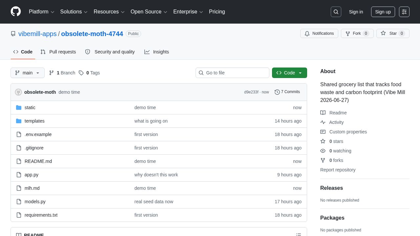Click the obsolete-moth author name

[x=40, y=92]
